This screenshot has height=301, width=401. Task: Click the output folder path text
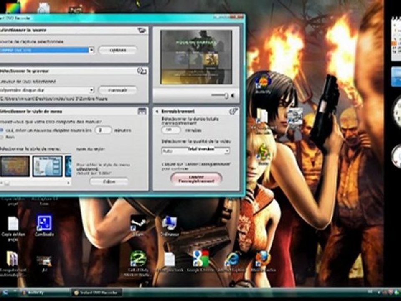54,99
